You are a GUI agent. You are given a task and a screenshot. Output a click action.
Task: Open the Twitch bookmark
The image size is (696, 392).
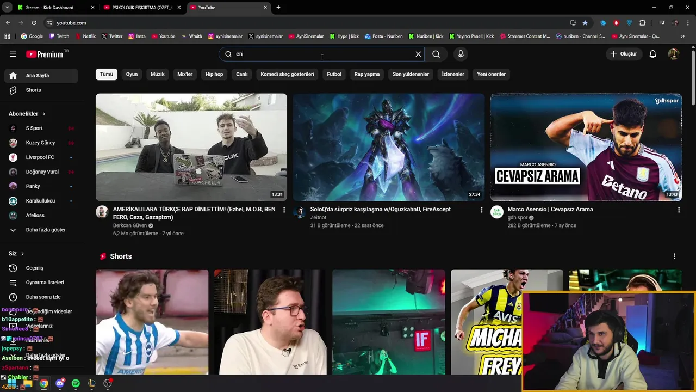(x=59, y=36)
